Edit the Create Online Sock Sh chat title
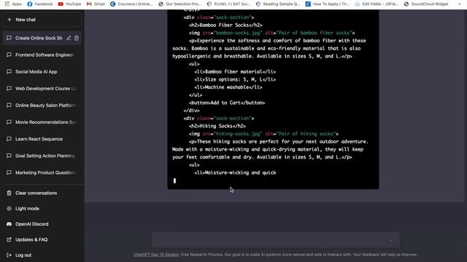This screenshot has height=262, width=467. pyautogui.click(x=69, y=38)
